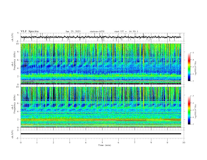Click the ch.2 frequency spectrogram panel

click(x=101, y=107)
